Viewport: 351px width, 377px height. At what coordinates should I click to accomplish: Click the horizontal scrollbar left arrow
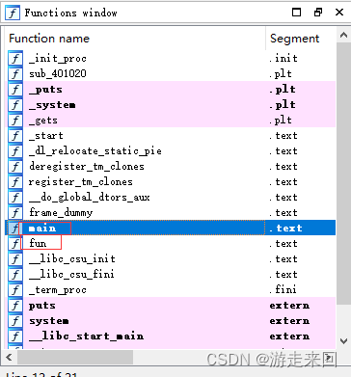pyautogui.click(x=10, y=357)
